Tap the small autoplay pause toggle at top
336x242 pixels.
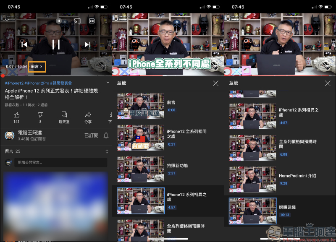[59, 21]
